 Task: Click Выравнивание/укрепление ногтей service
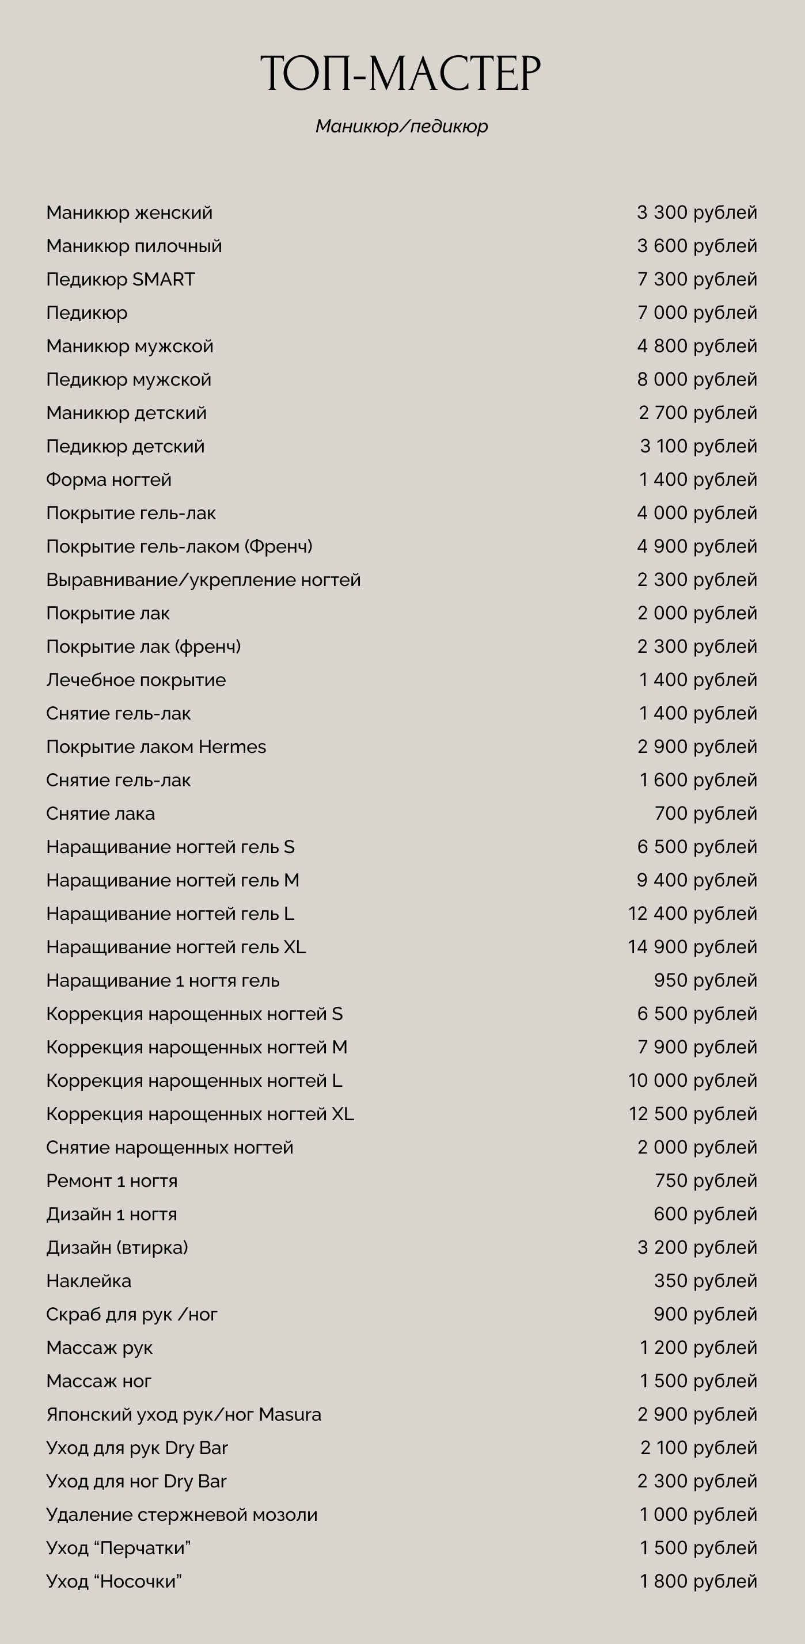(203, 580)
